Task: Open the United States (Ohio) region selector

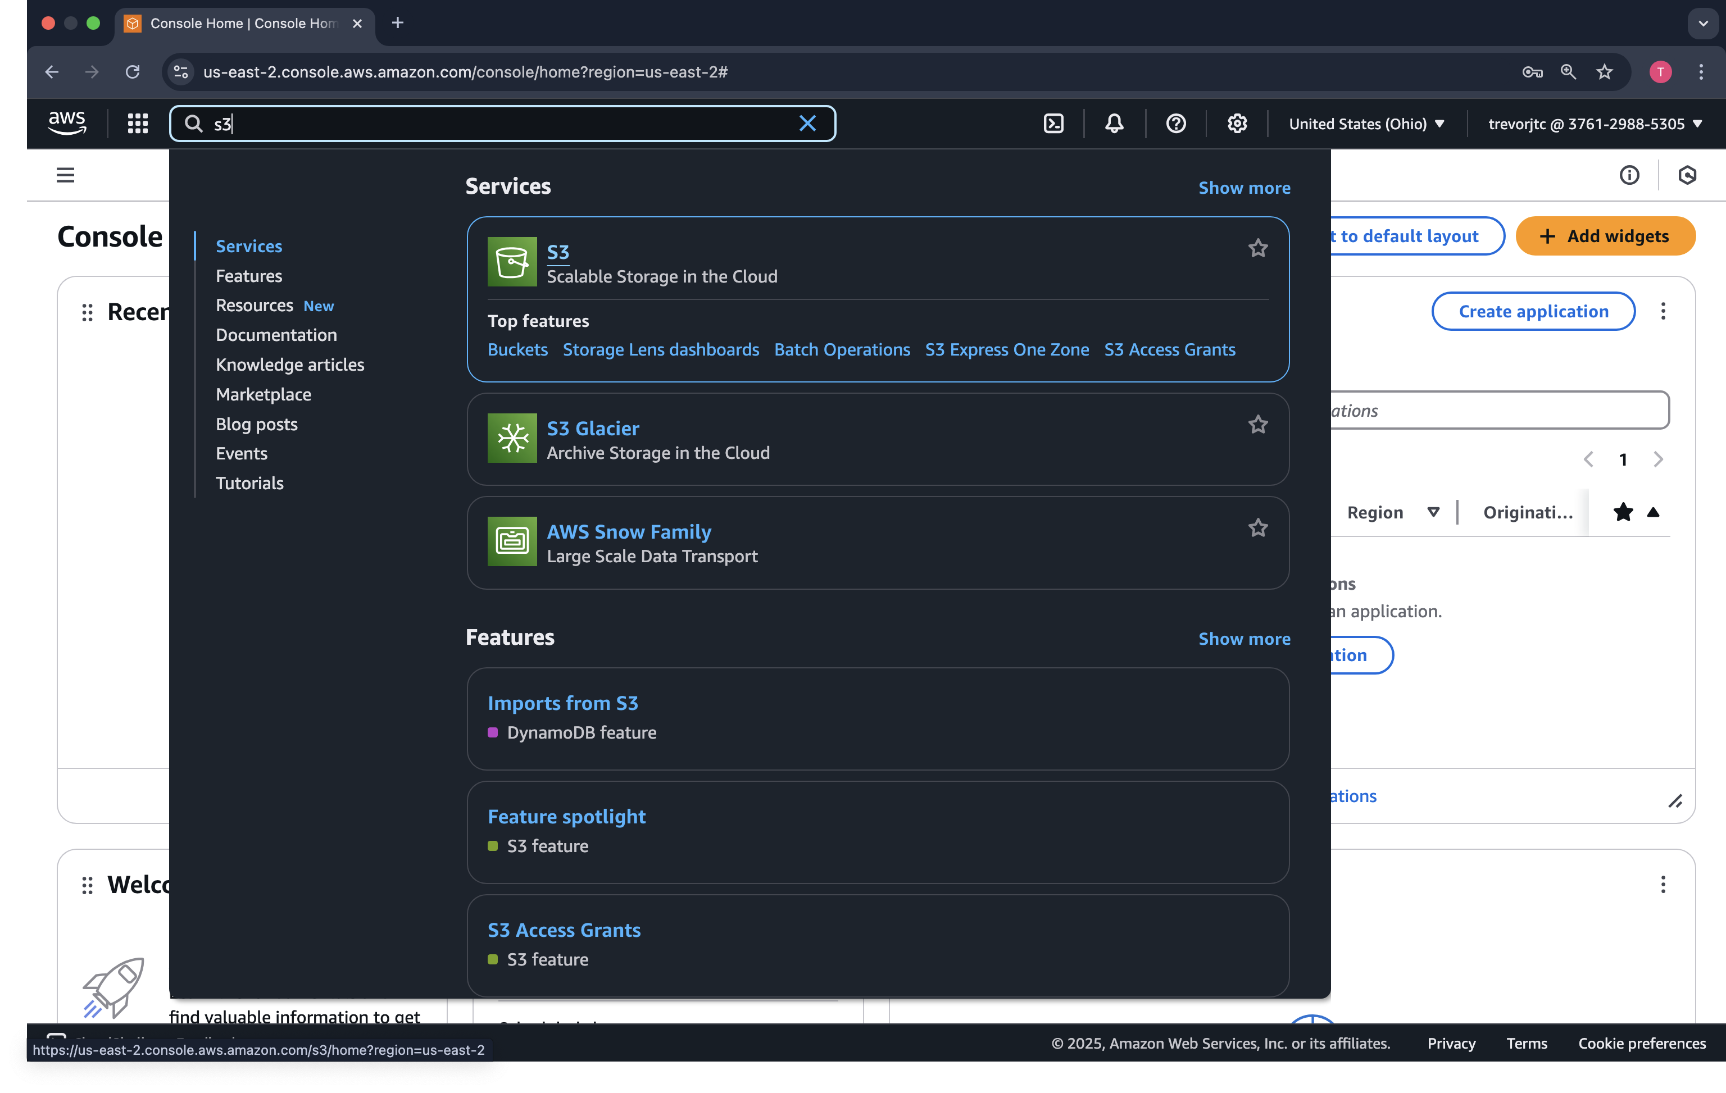Action: coord(1365,123)
